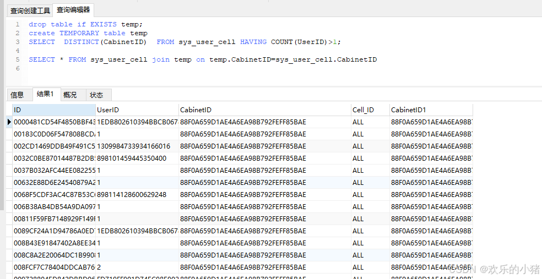Image resolution: width=542 pixels, height=279 pixels.
Task: Select UserID value 1 in 00183C0D row
Action: coord(137,134)
